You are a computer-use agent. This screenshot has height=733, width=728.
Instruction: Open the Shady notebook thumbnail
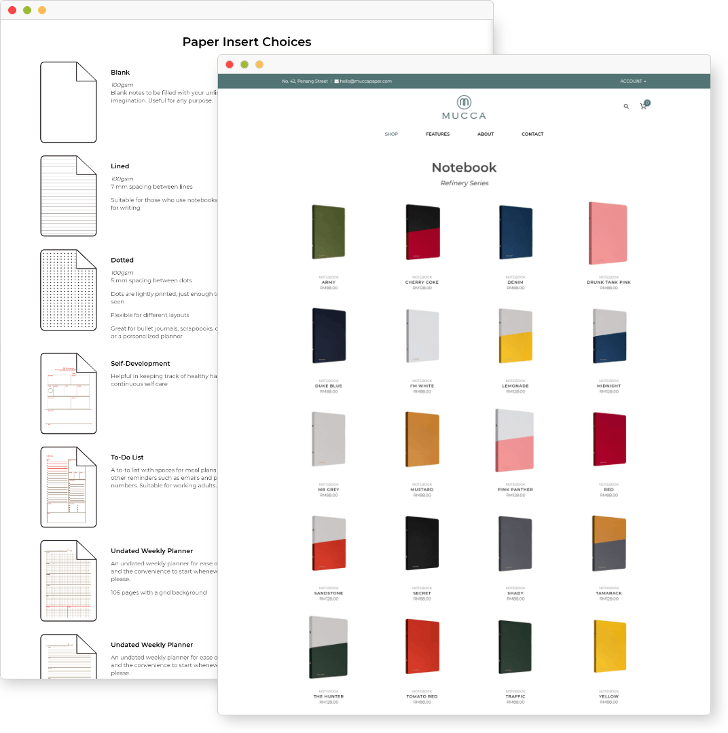[515, 543]
